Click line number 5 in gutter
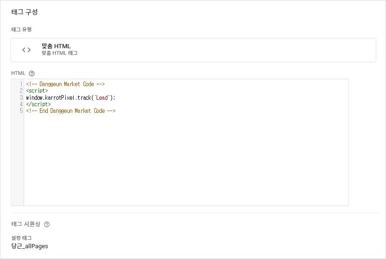386x259 pixels. 21,111
